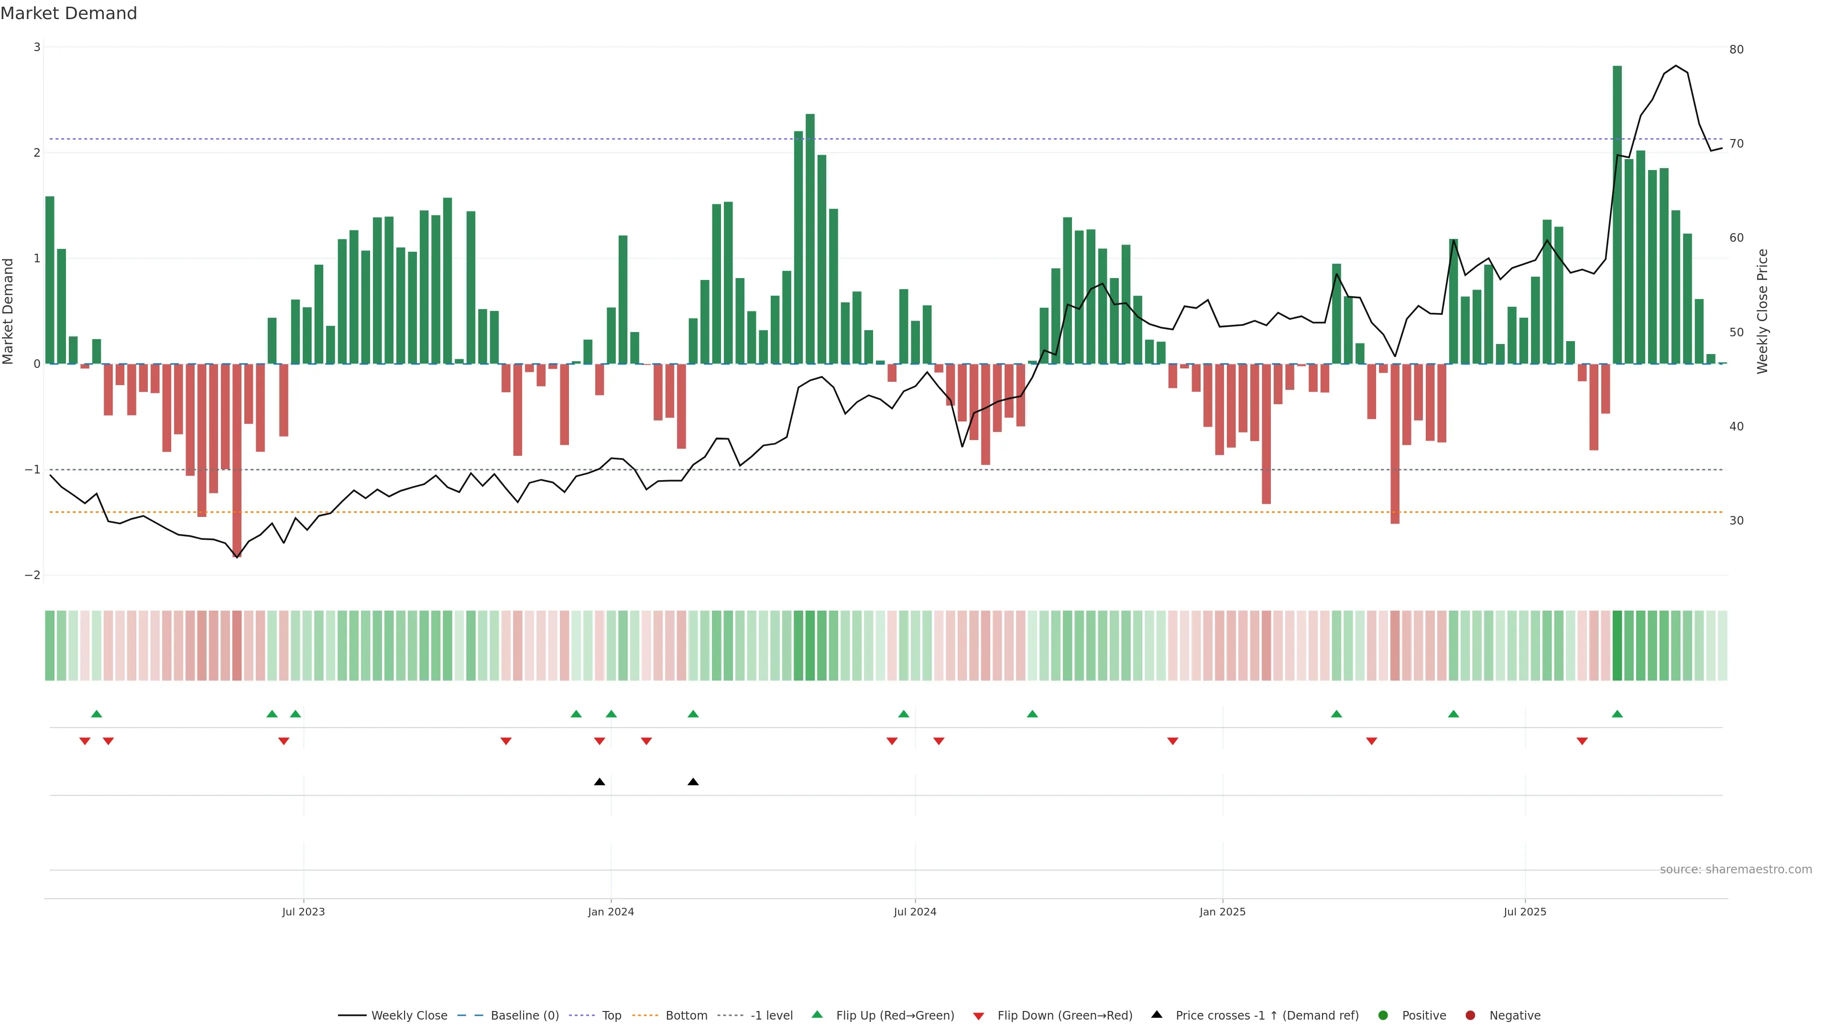Toggle the -1 level legend item

771,1015
